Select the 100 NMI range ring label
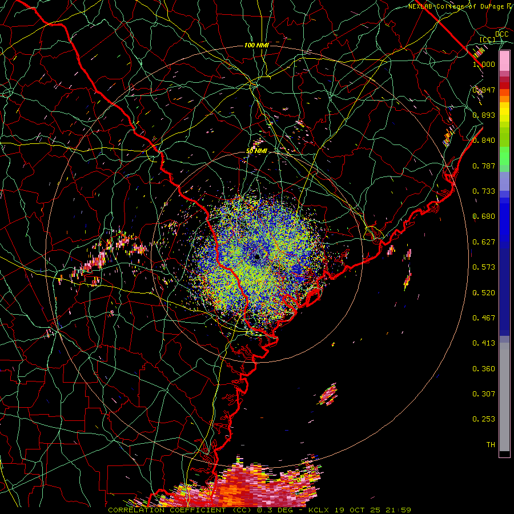This screenshot has width=514, height=514. tap(256, 45)
